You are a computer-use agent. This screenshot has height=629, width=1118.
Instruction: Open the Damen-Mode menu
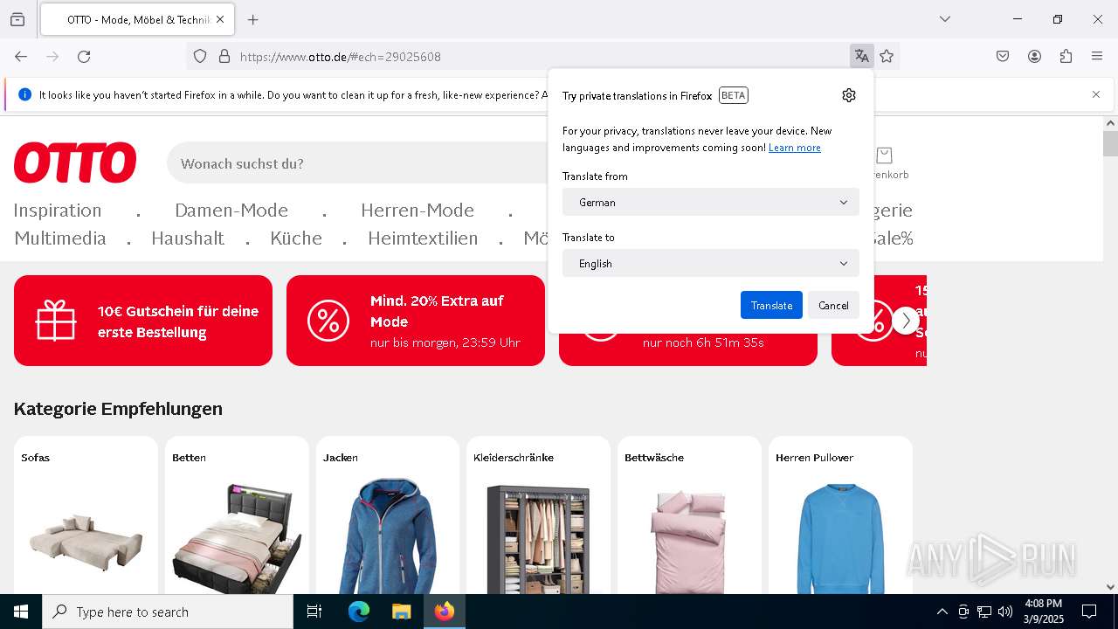[x=231, y=211]
